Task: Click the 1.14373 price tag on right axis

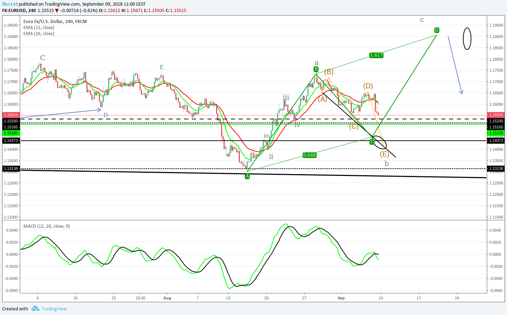Action: click(496, 141)
